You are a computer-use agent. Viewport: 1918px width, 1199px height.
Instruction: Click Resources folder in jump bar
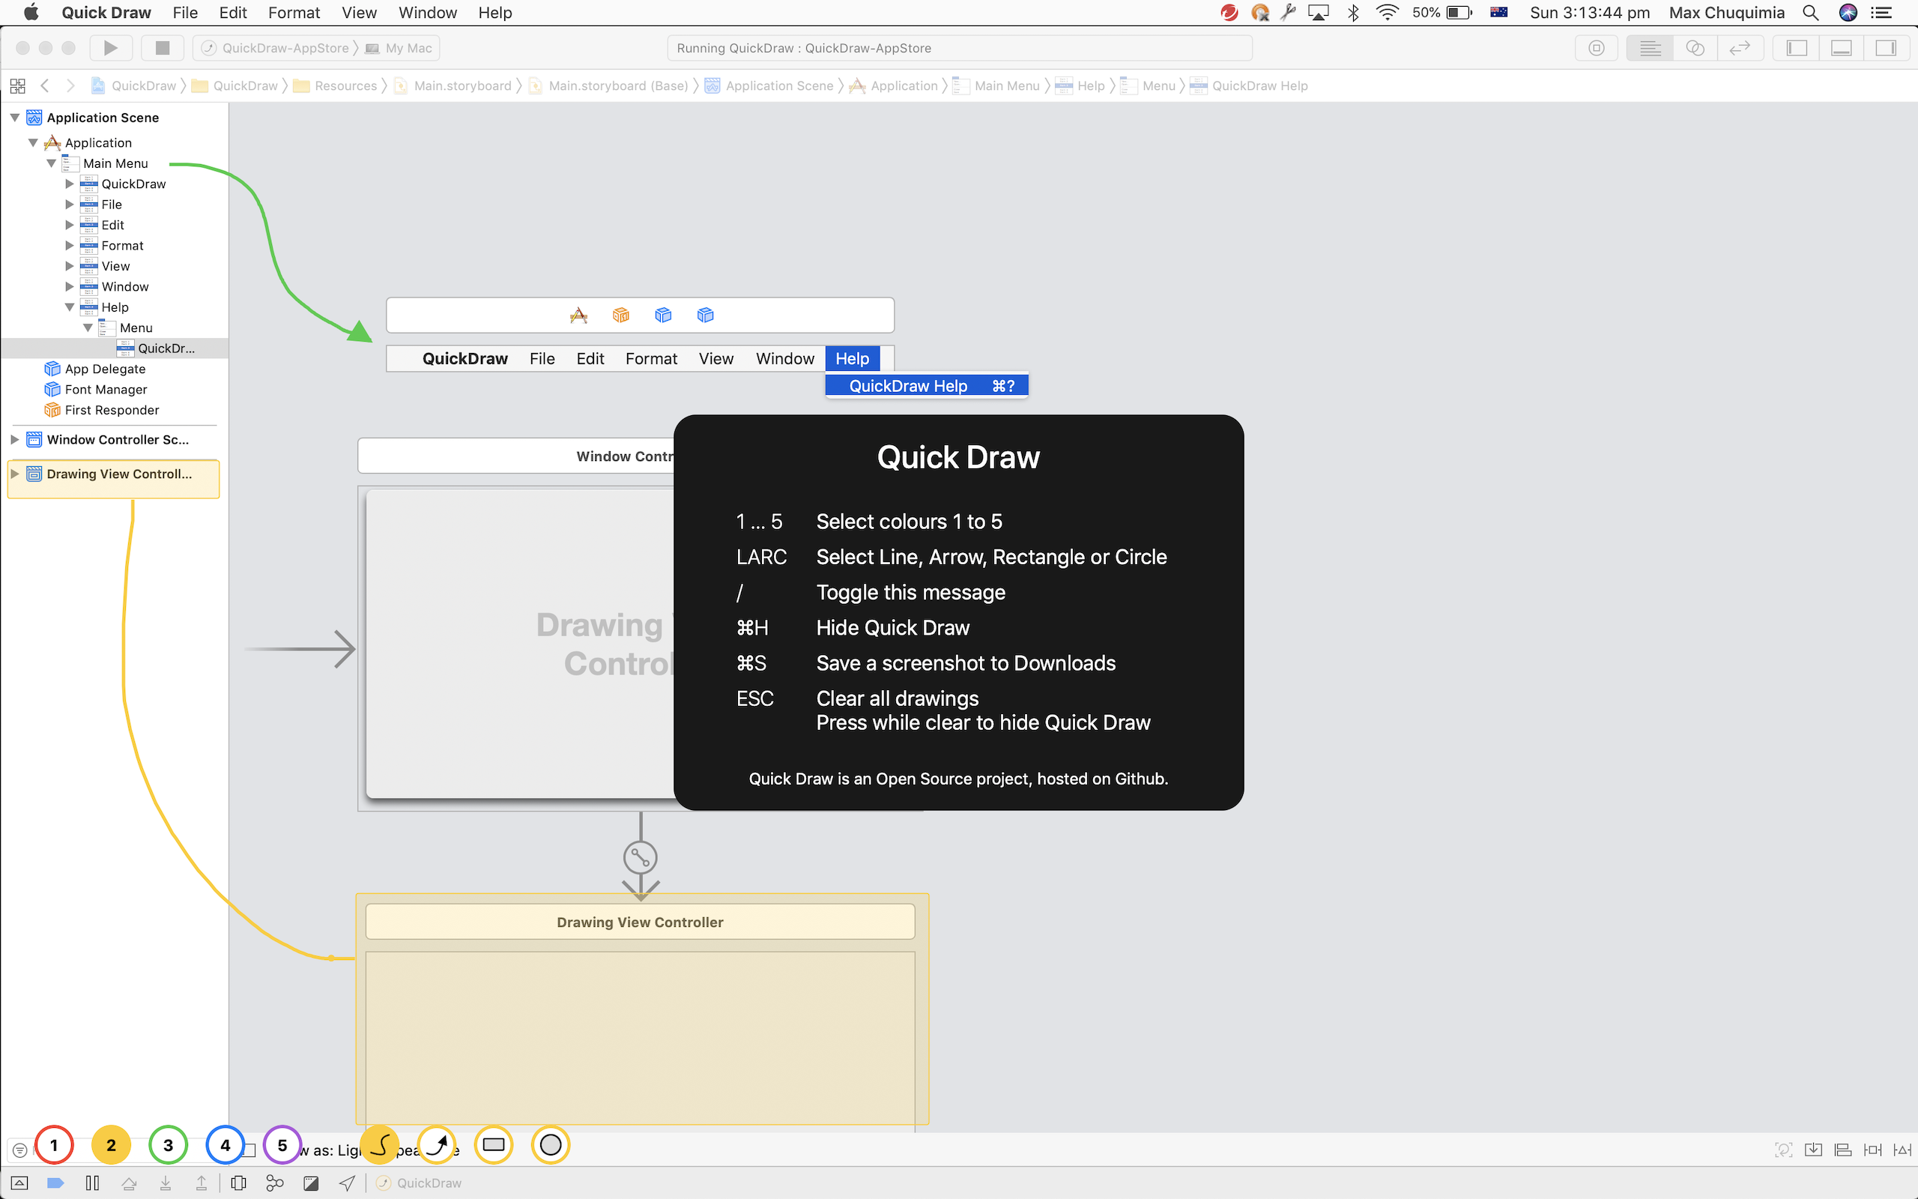point(335,85)
